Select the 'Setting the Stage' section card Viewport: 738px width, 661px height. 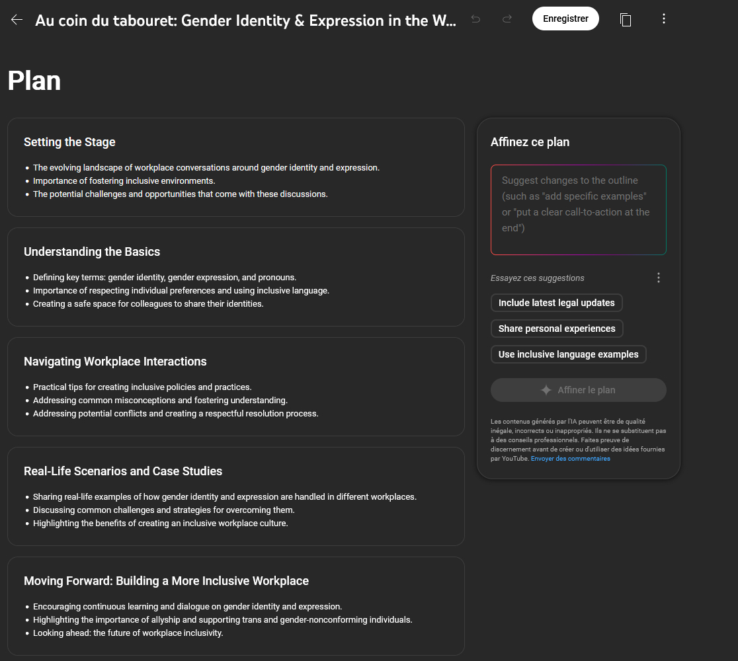click(x=235, y=167)
